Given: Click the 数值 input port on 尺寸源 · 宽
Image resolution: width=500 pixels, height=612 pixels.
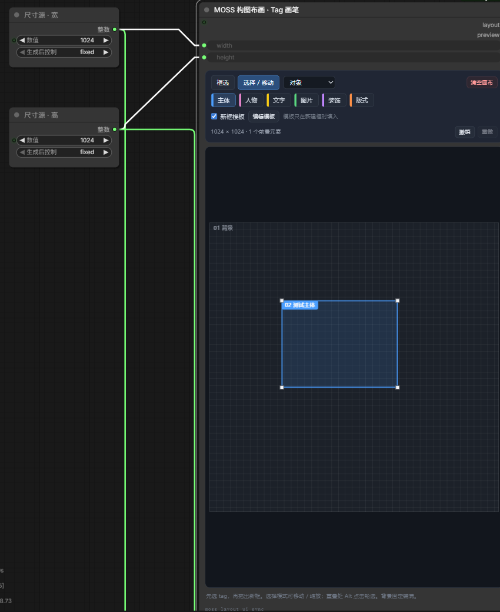Looking at the screenshot, I should [14, 40].
